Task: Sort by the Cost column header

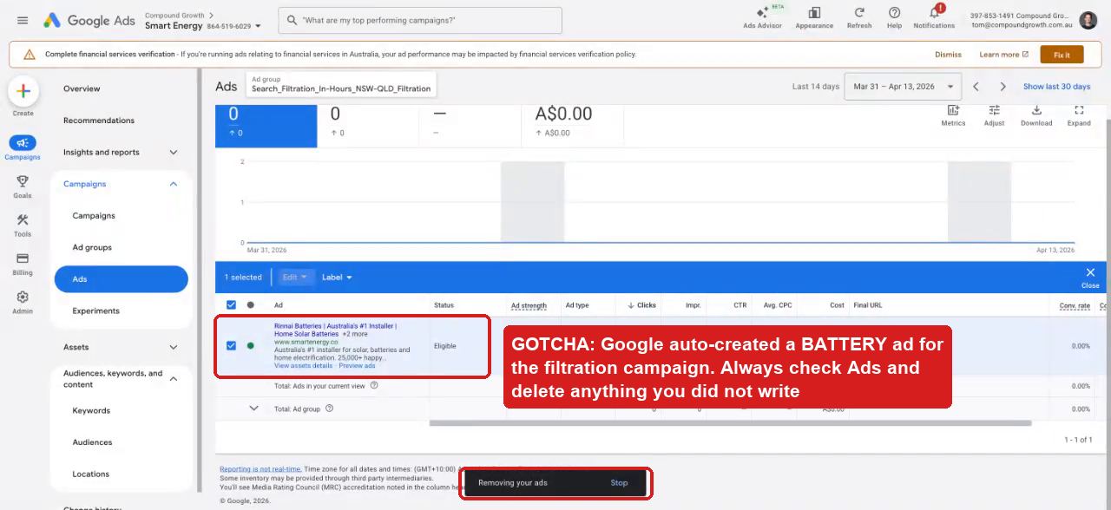Action: pos(837,305)
